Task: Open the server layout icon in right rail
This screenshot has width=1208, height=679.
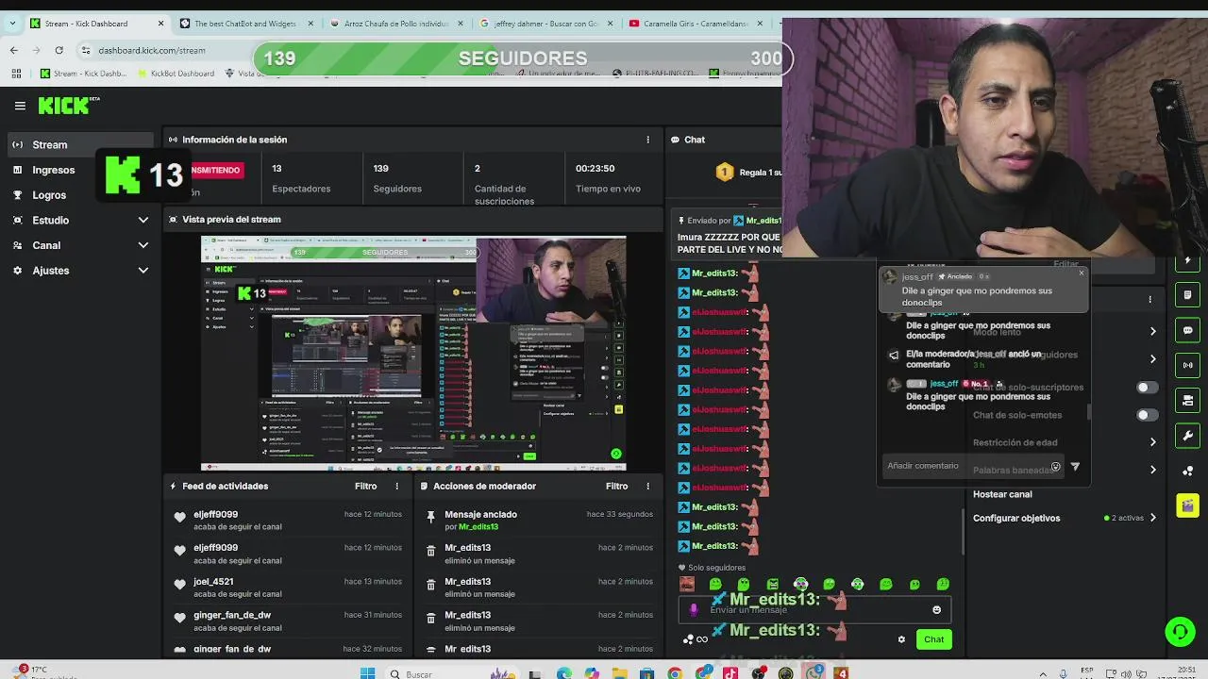Action: click(1187, 401)
